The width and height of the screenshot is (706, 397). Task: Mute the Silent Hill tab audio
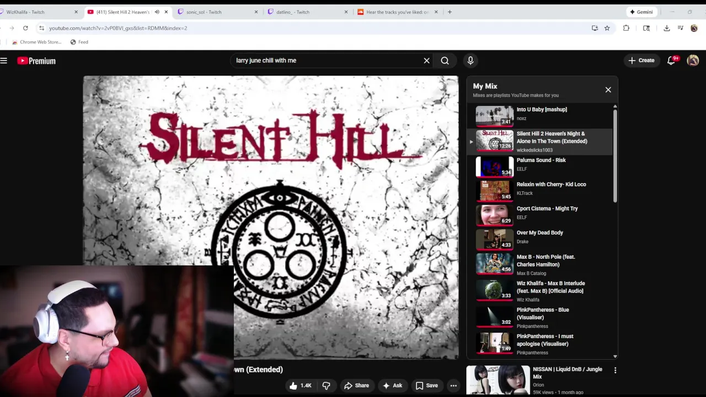click(157, 12)
